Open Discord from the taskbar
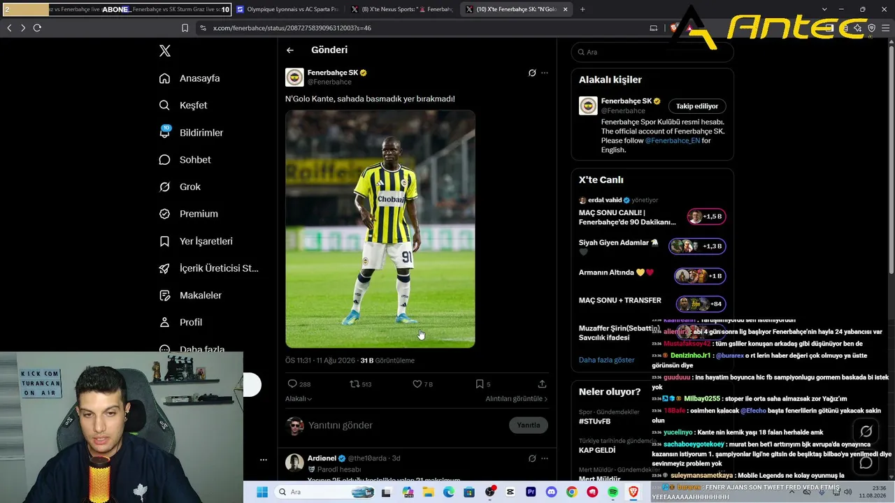The height and width of the screenshot is (503, 895). [551, 492]
